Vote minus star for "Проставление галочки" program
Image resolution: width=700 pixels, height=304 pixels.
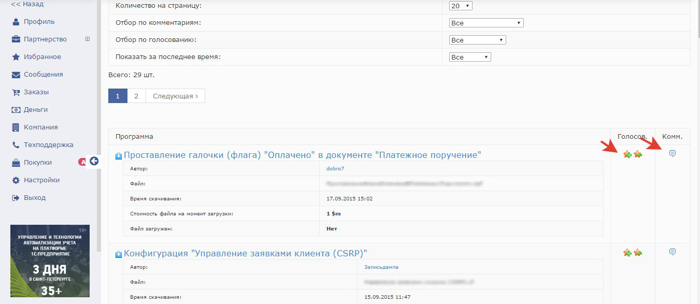pos(638,154)
